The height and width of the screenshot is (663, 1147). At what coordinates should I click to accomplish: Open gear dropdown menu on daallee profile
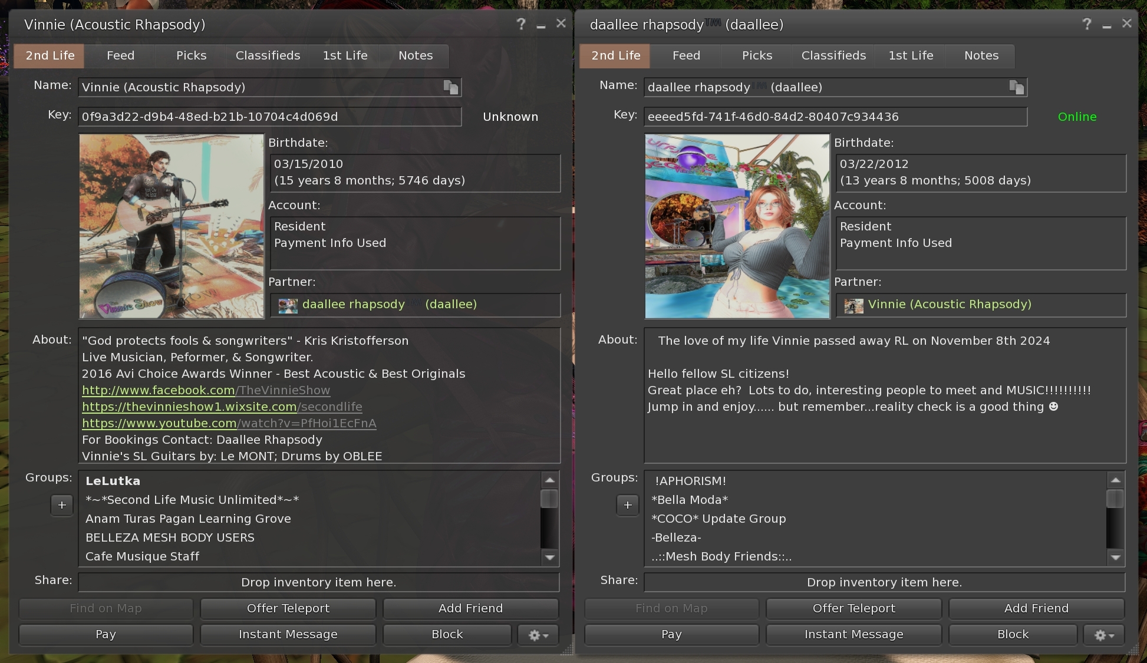(1104, 635)
